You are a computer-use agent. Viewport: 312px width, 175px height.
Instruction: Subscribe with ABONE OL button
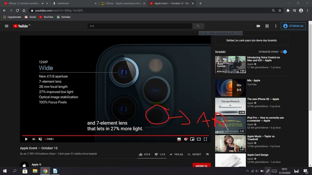coord(201,165)
